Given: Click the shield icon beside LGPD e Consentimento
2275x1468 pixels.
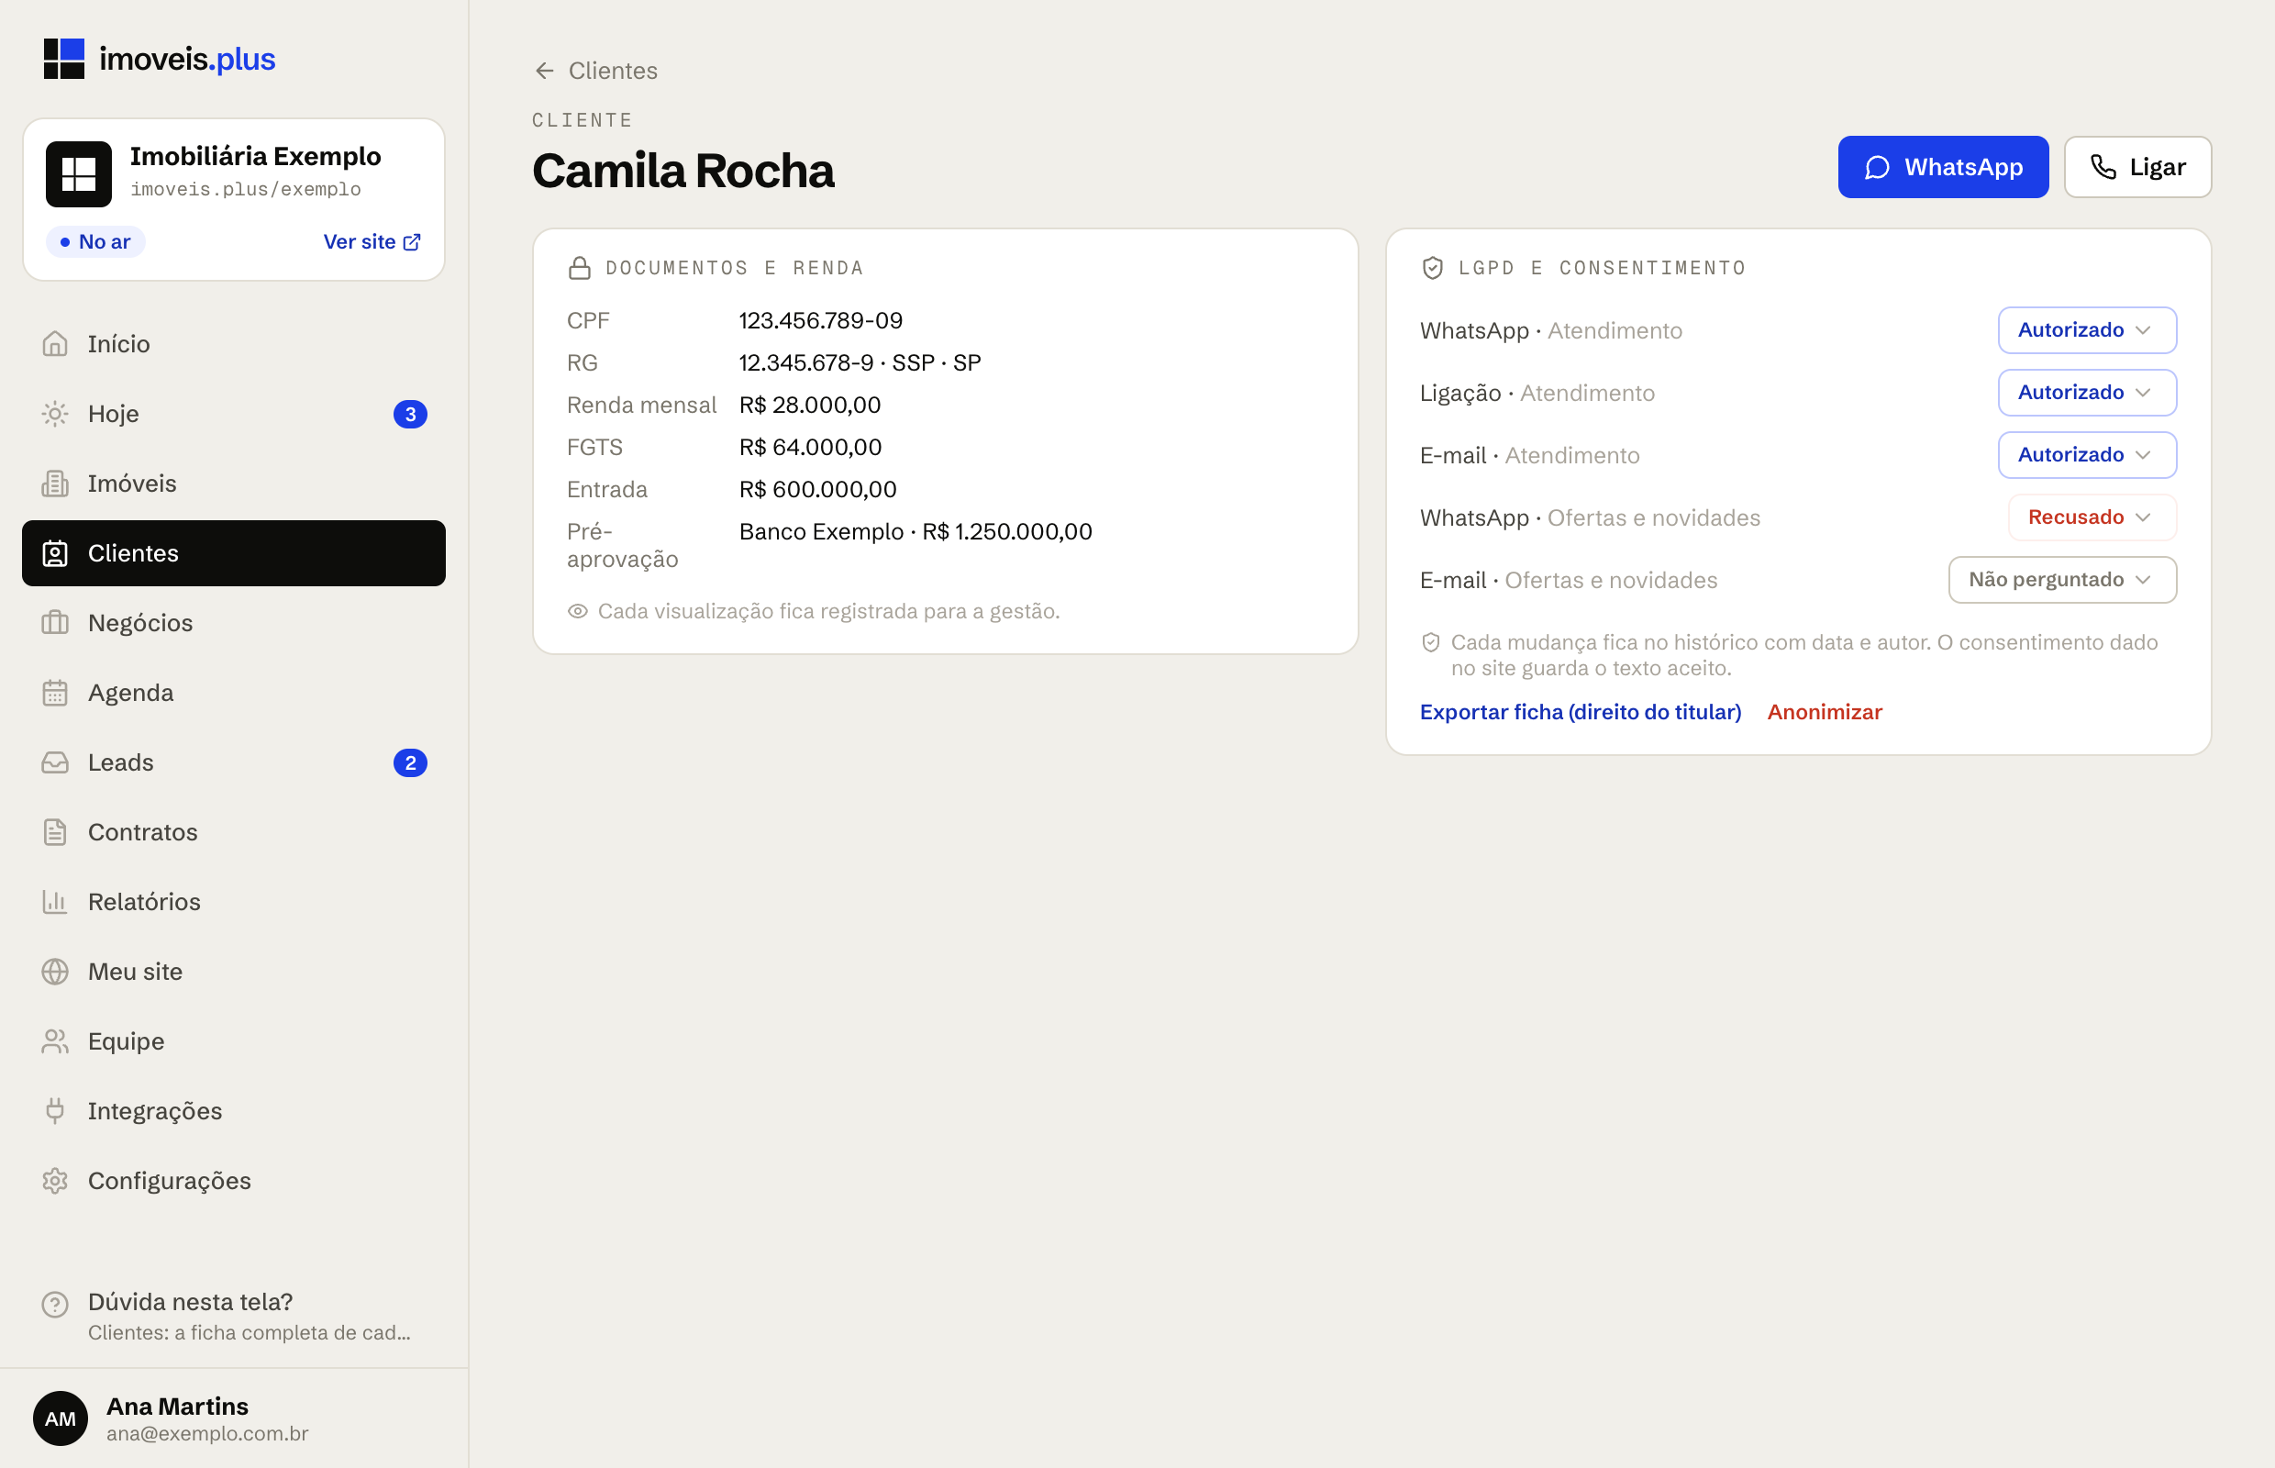Looking at the screenshot, I should [1433, 268].
